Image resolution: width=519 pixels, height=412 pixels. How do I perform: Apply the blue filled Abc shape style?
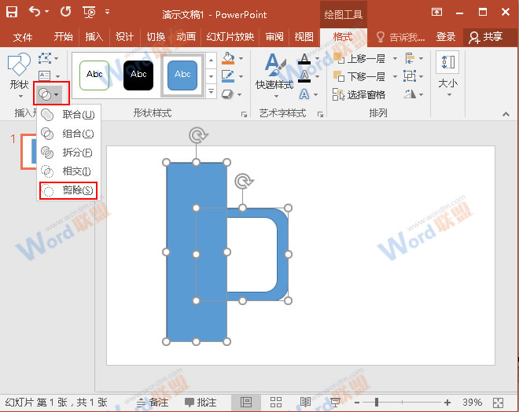(x=182, y=75)
